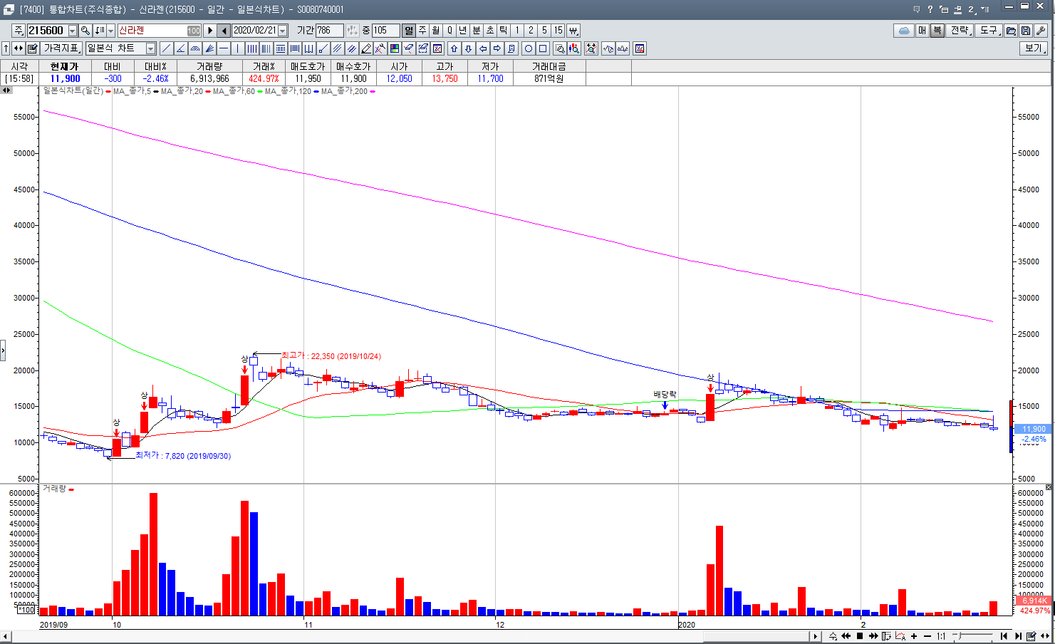This screenshot has width=1055, height=644.
Task: Open the 전략 strategy menu
Action: [x=960, y=31]
